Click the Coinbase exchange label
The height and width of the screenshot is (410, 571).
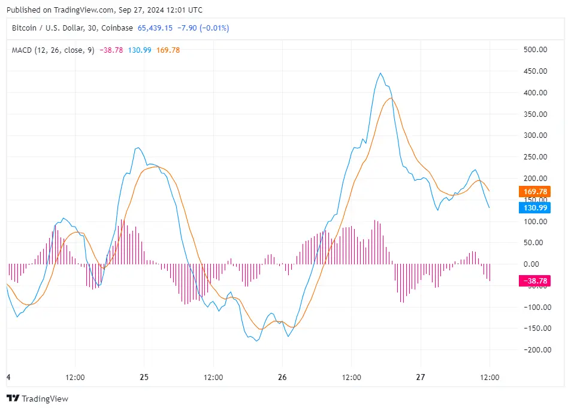pyautogui.click(x=117, y=28)
